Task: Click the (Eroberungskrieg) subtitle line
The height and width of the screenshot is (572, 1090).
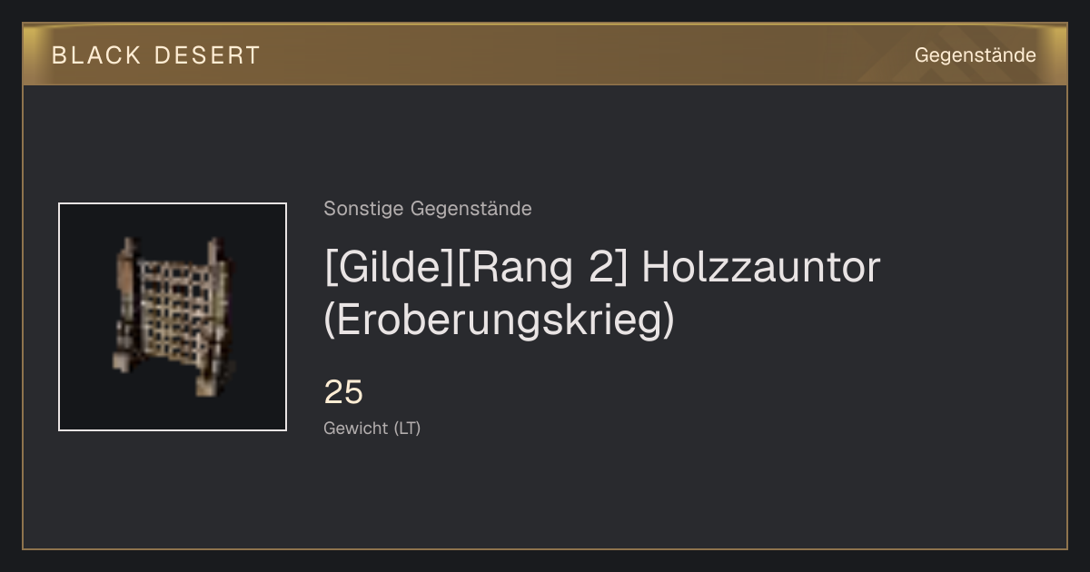Action: [500, 320]
